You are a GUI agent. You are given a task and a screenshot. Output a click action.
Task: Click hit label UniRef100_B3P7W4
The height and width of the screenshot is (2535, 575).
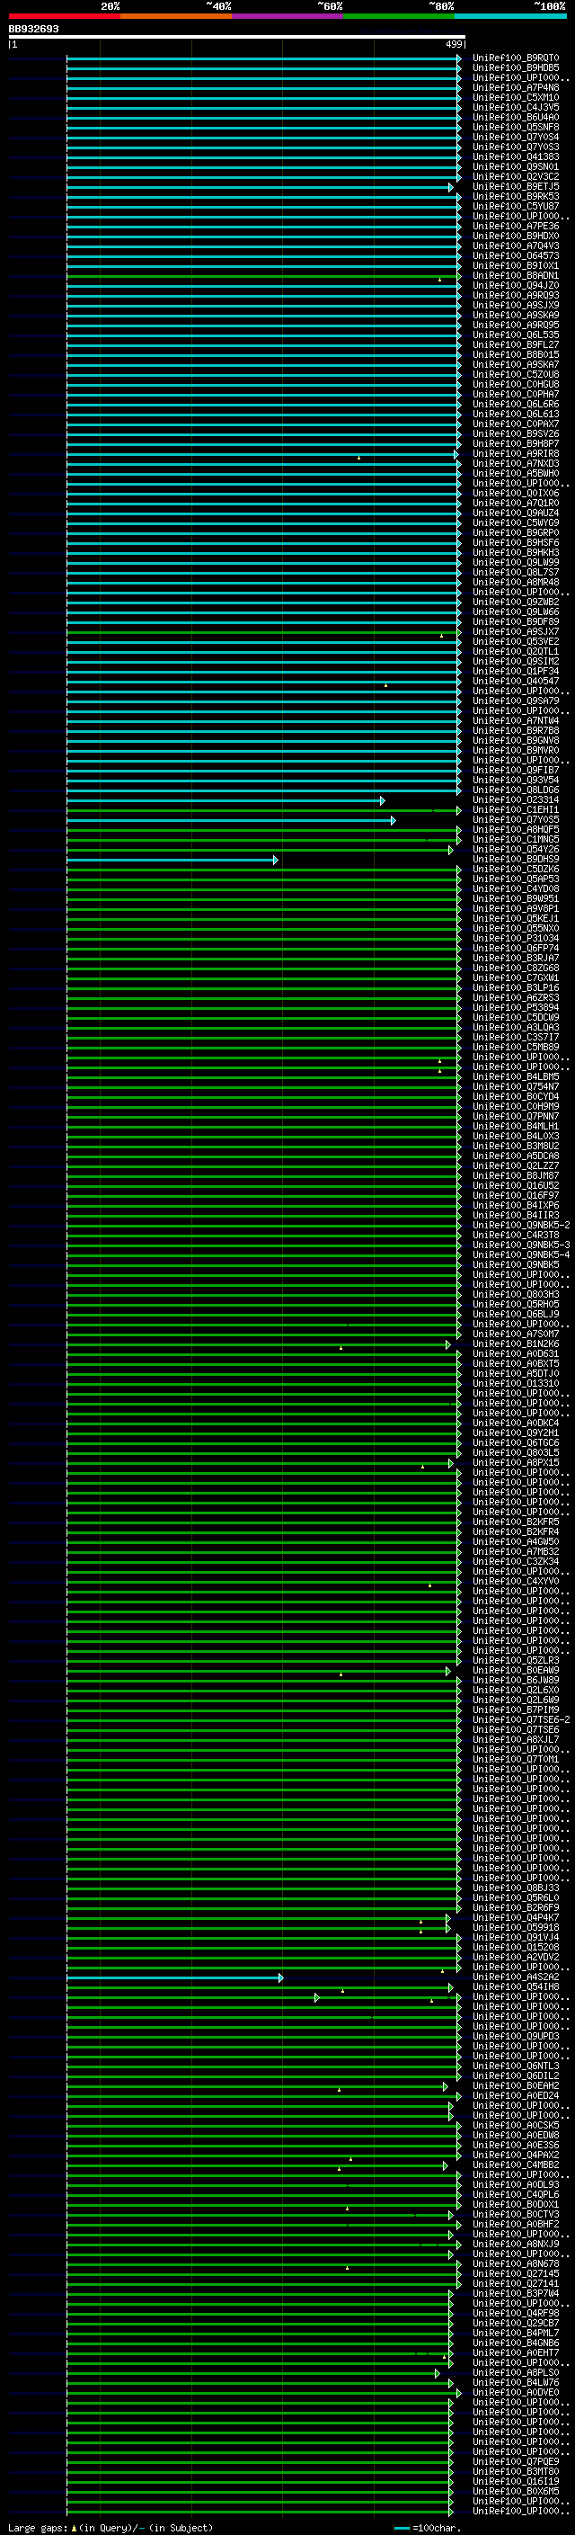click(x=515, y=2294)
